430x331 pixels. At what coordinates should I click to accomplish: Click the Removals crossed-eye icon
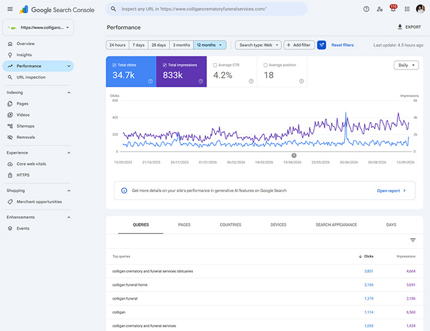pyautogui.click(x=10, y=138)
